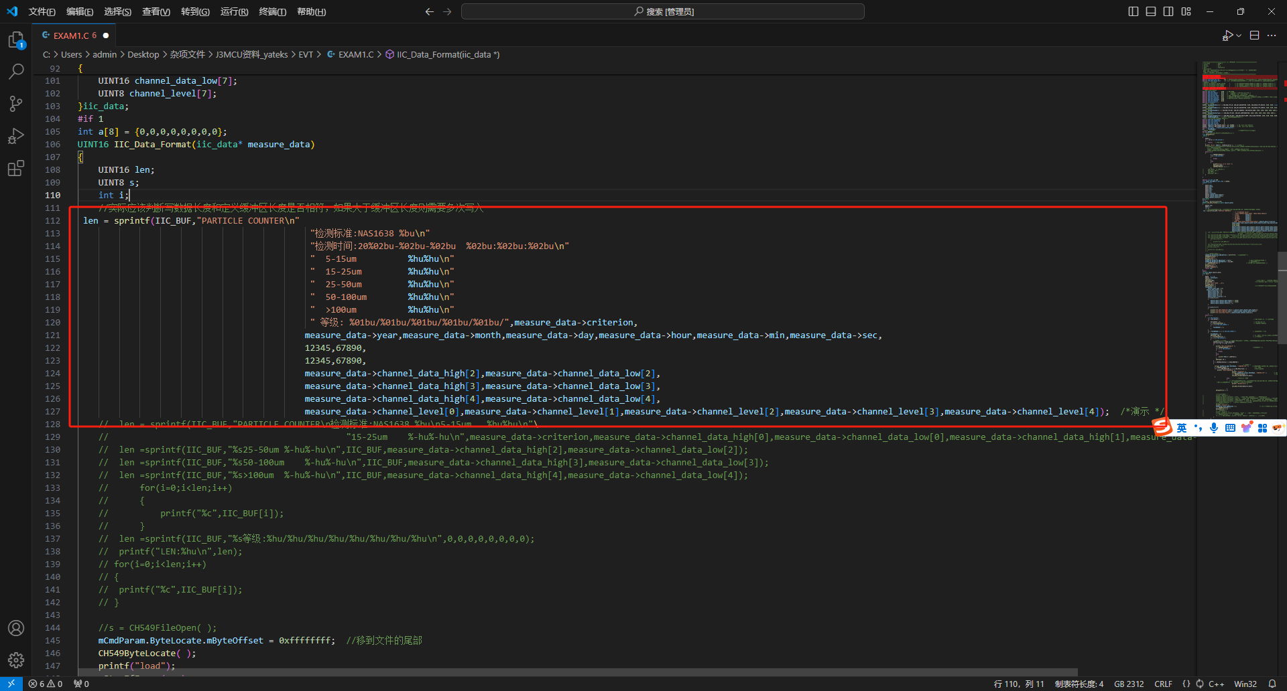The height and width of the screenshot is (691, 1287).
Task: Open the 查看(V) menu
Action: 156,11
